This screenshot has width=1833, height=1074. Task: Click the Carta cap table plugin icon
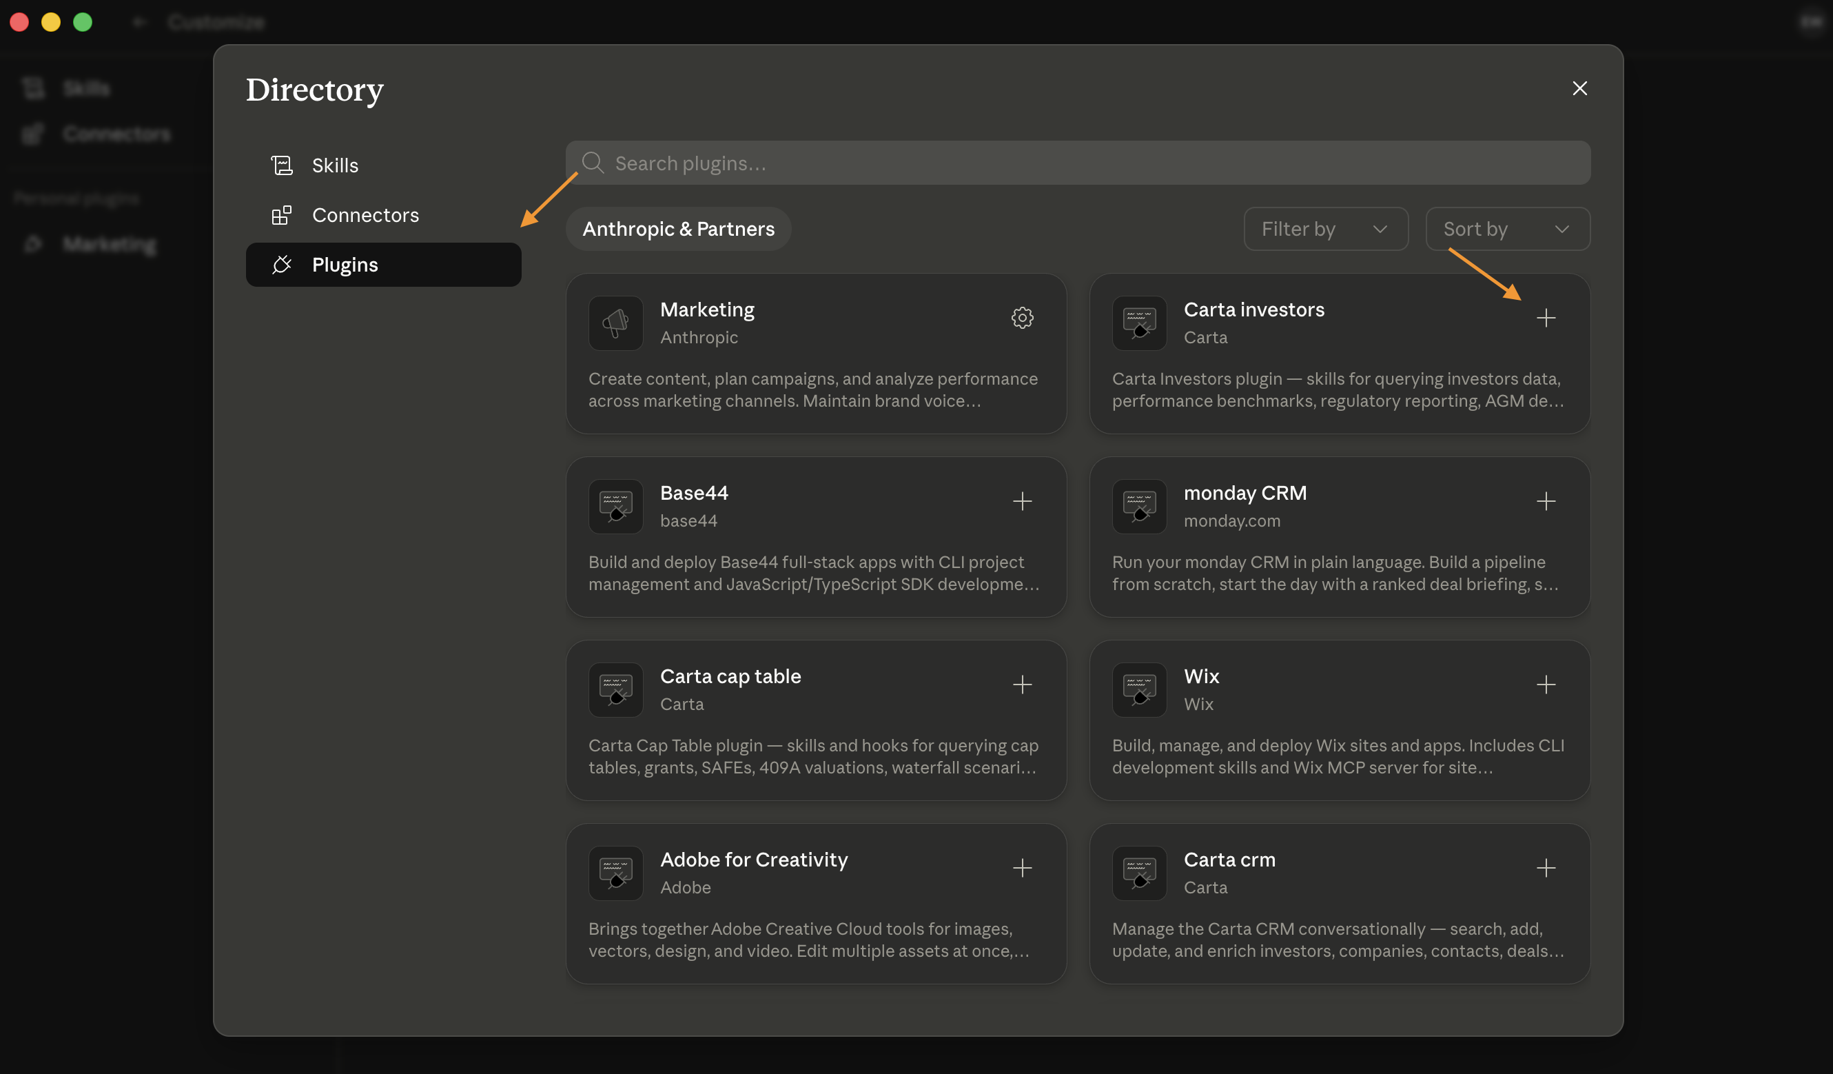tap(615, 690)
